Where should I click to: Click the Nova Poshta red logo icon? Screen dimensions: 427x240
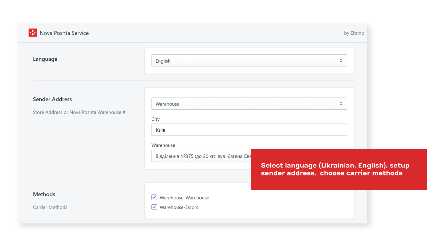coord(33,33)
